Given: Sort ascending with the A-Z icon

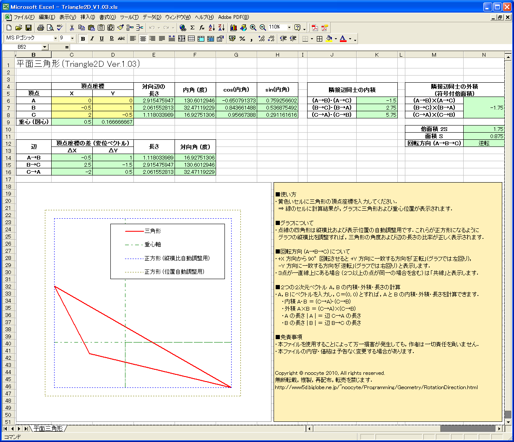Looking at the screenshot, I should click(212, 28).
